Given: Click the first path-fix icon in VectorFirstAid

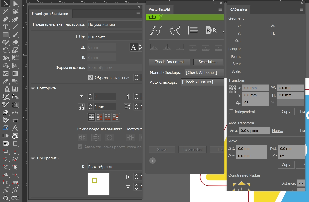Looking at the screenshot, I should (156, 30).
